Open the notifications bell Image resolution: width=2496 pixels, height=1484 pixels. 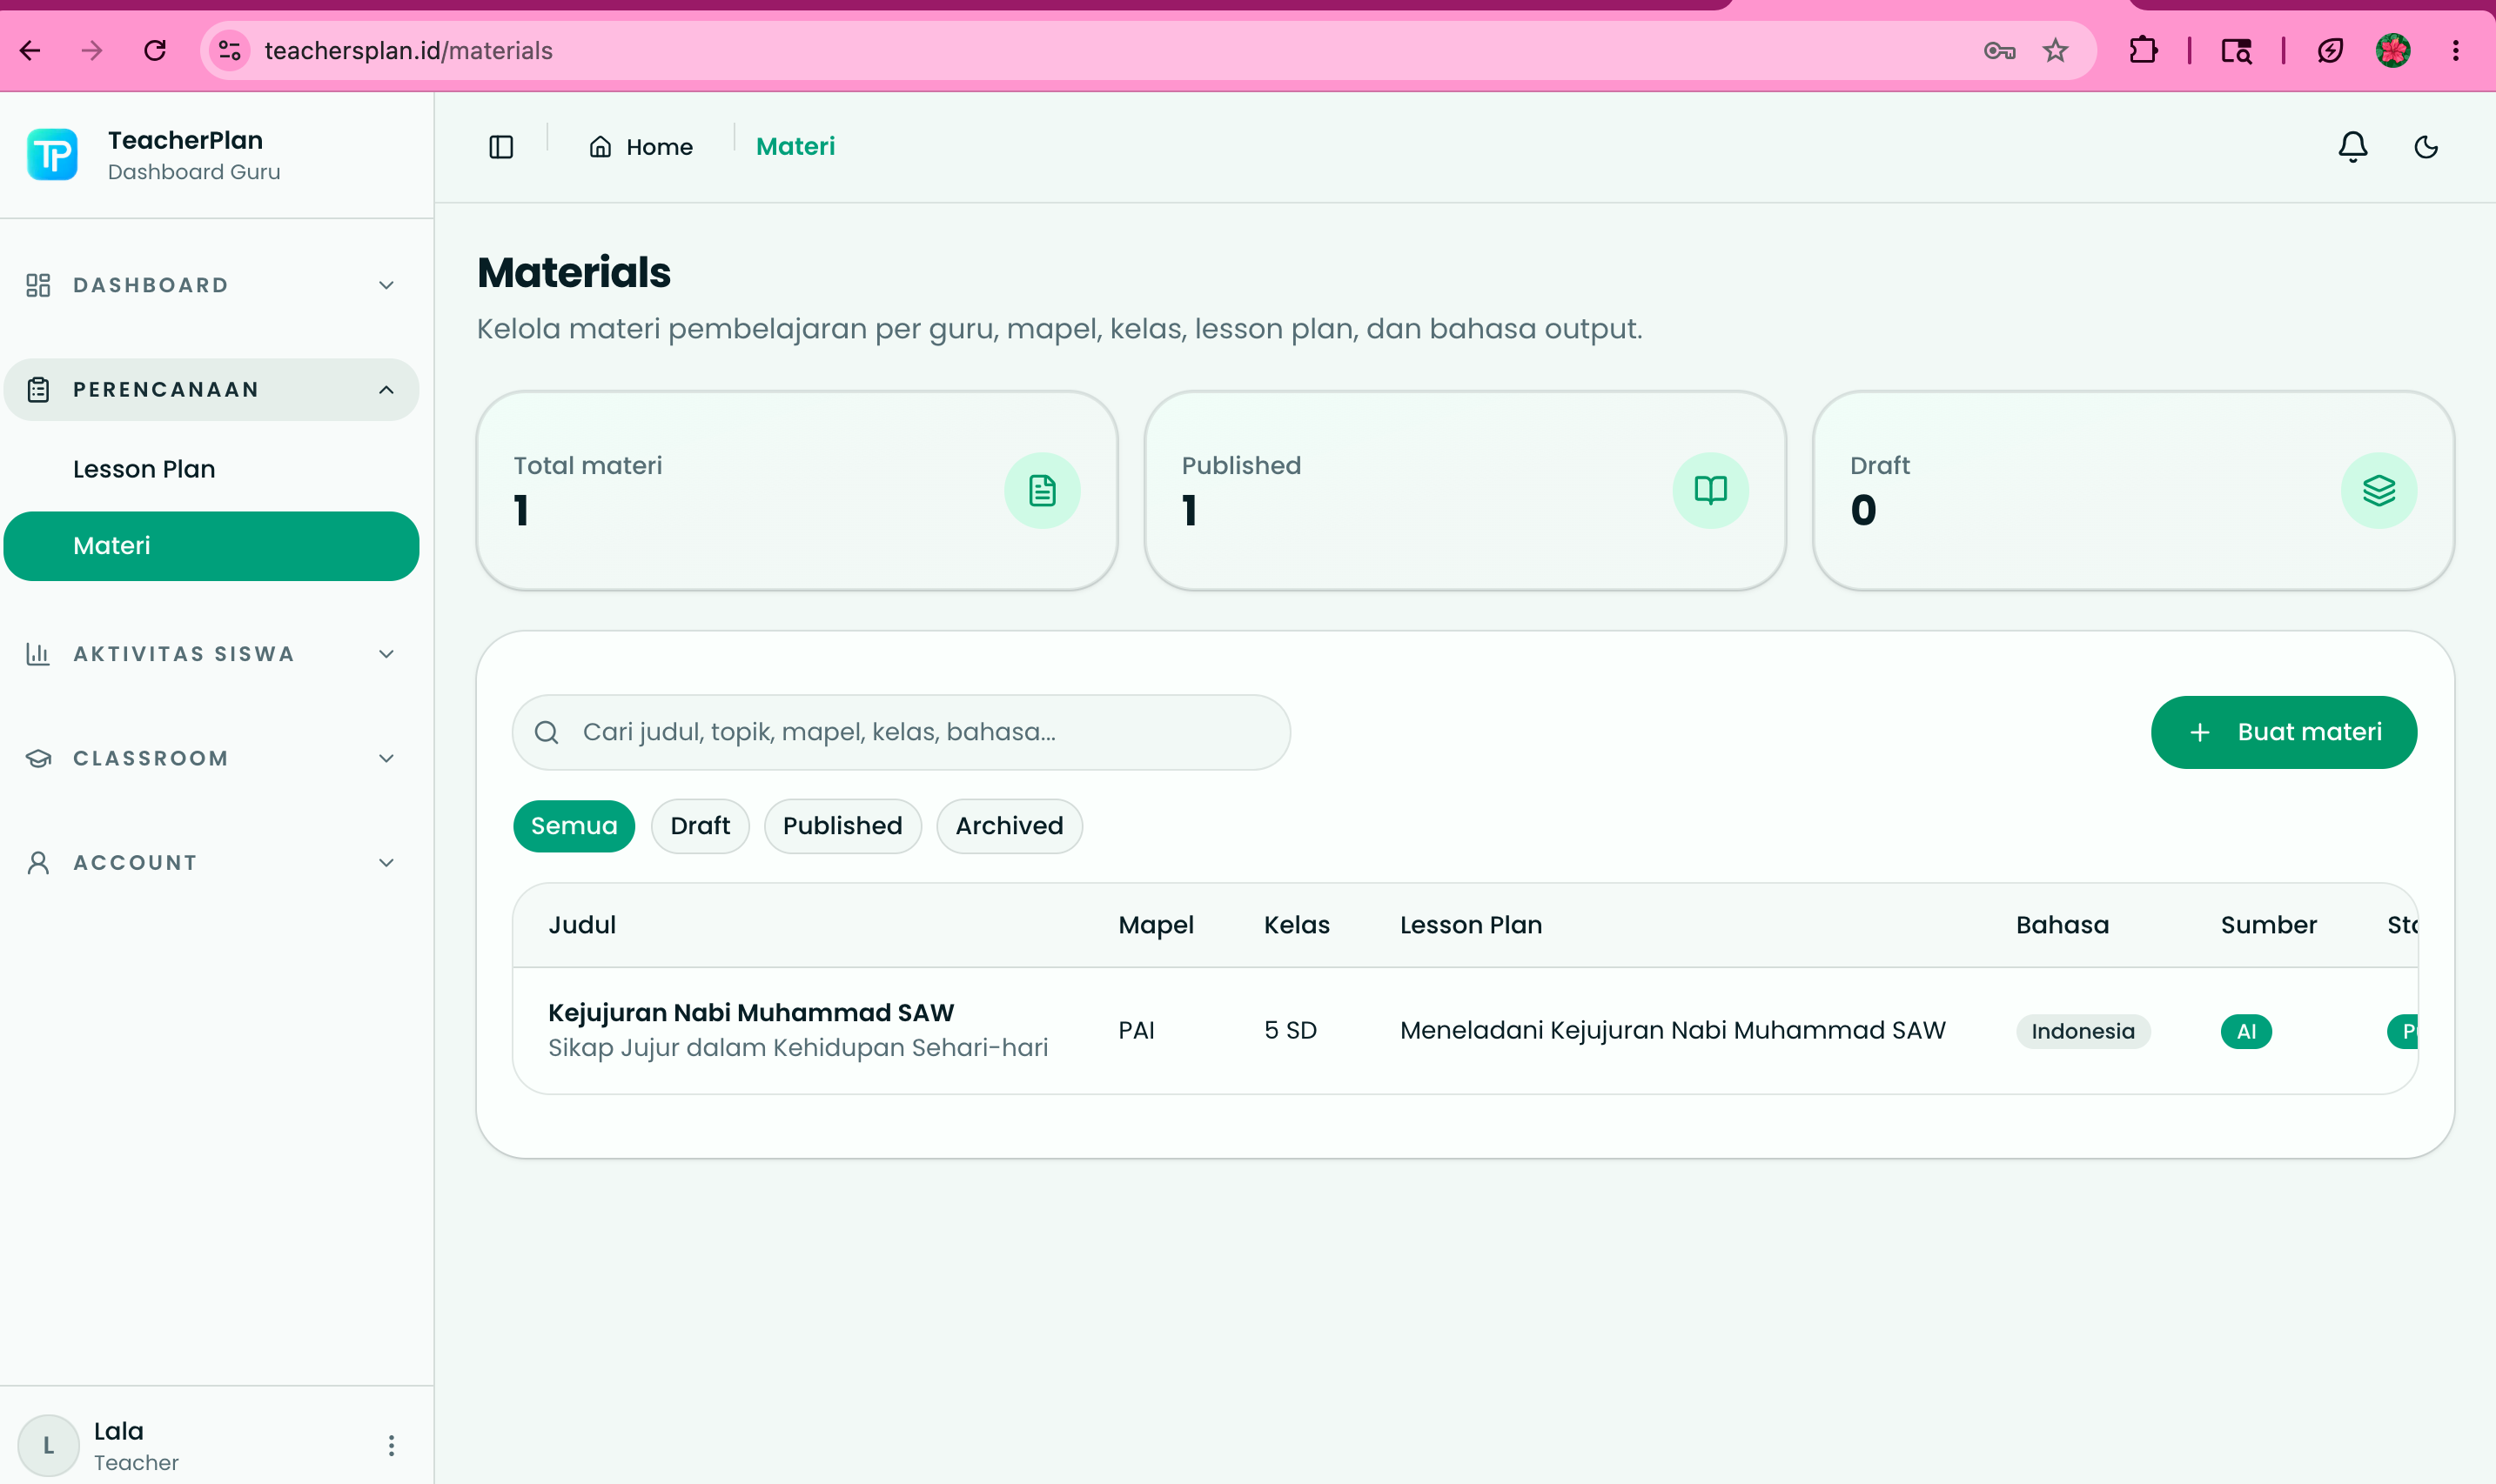coord(2352,147)
